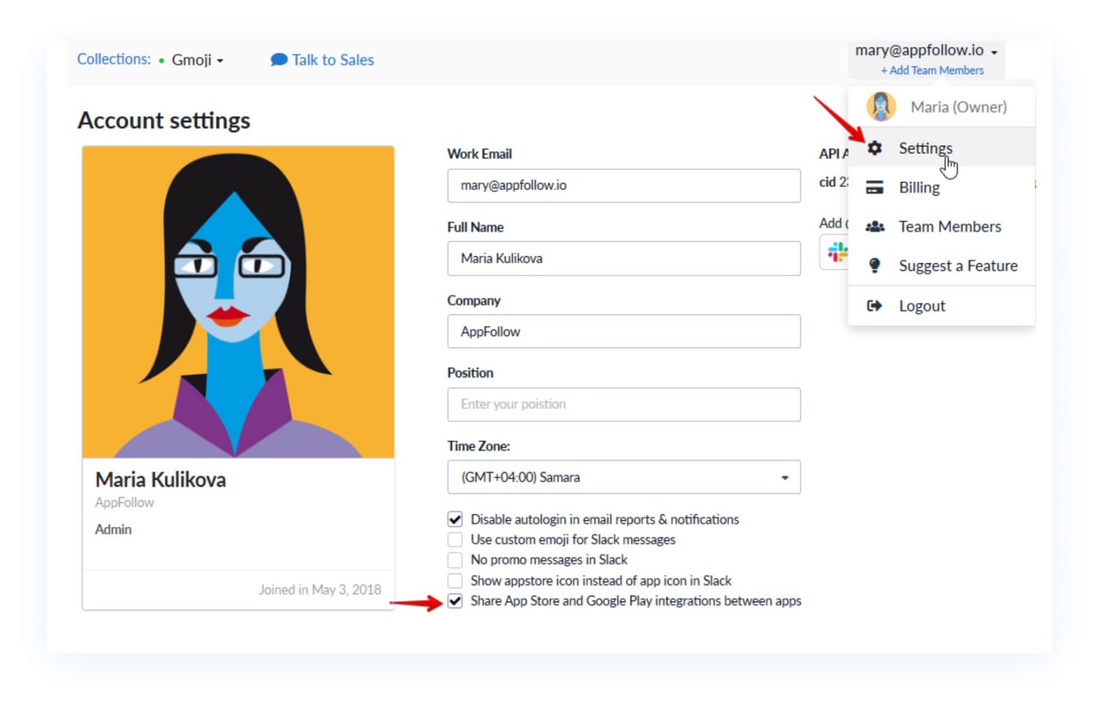Select Billing from the account menu

918,188
